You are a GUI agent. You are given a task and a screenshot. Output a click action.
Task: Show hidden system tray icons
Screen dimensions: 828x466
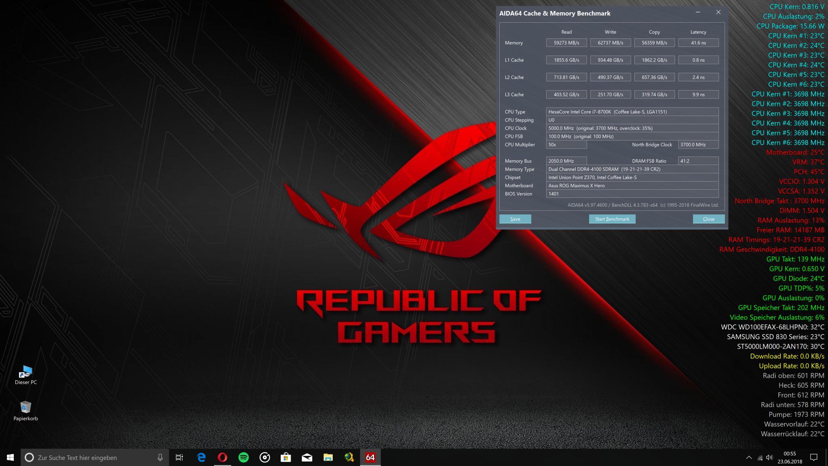tap(749, 458)
